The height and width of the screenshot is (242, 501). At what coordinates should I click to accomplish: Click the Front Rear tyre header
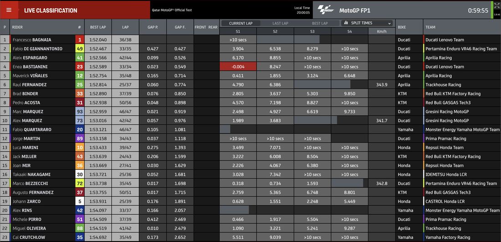click(x=206, y=27)
